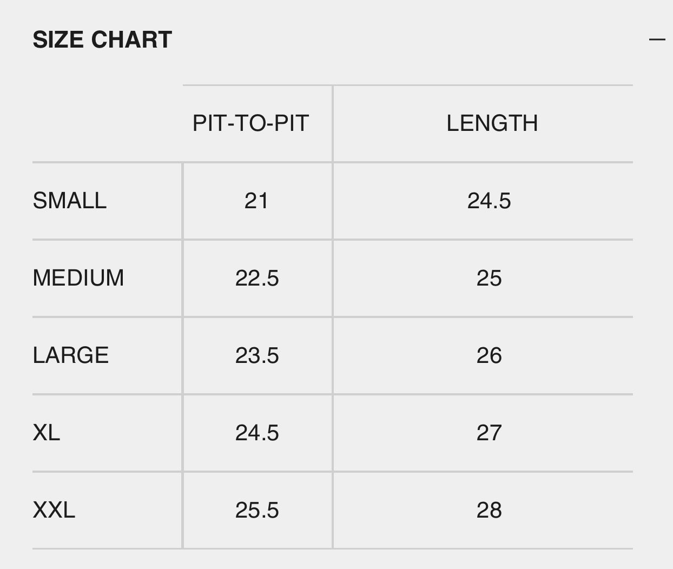Screen dimensions: 673x569
Task: Click the LARGE row label
Action: [71, 355]
